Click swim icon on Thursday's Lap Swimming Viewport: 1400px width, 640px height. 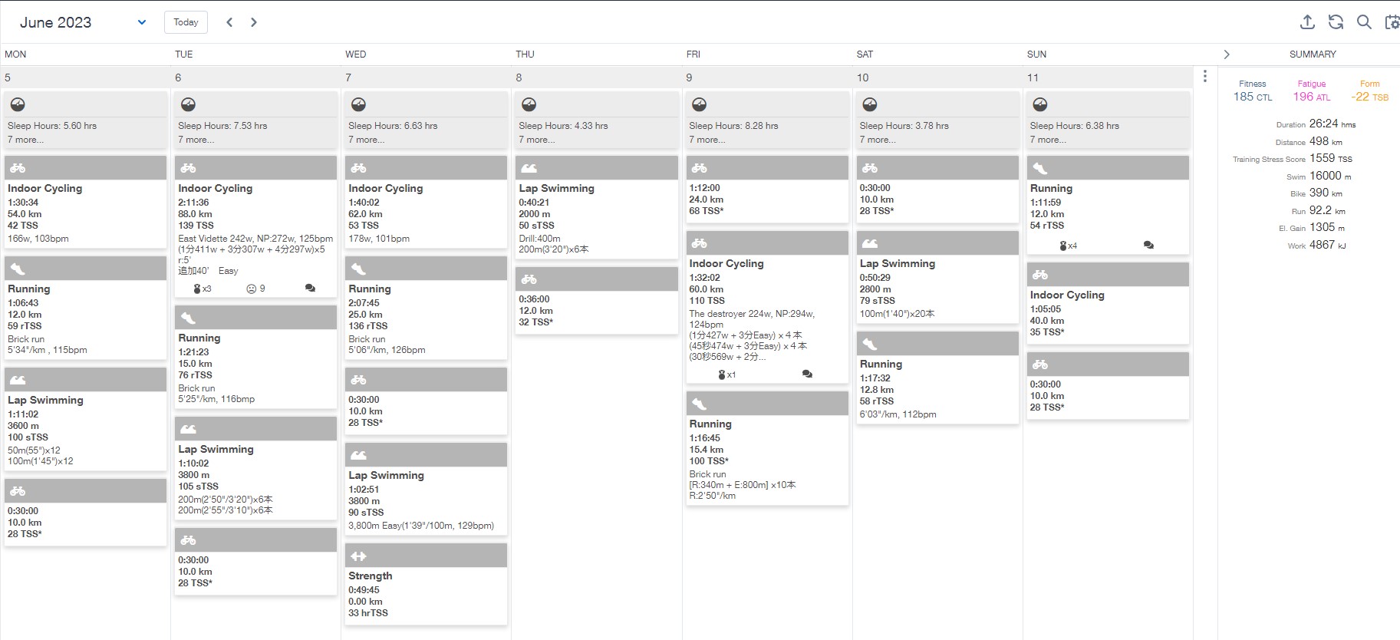pyautogui.click(x=529, y=168)
